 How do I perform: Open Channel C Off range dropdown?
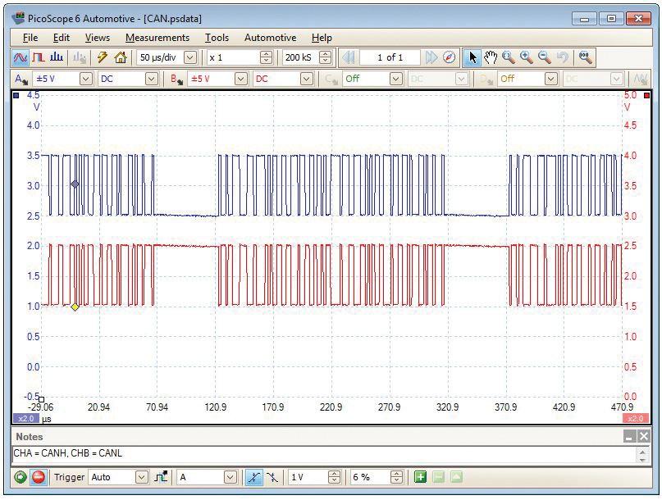click(x=395, y=79)
